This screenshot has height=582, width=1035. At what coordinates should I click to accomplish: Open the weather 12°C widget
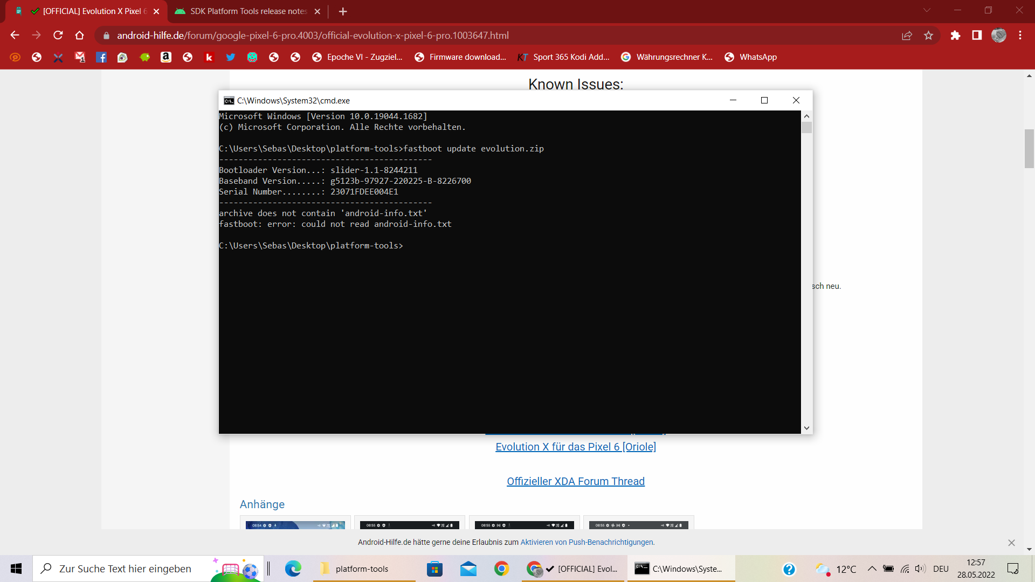click(836, 569)
